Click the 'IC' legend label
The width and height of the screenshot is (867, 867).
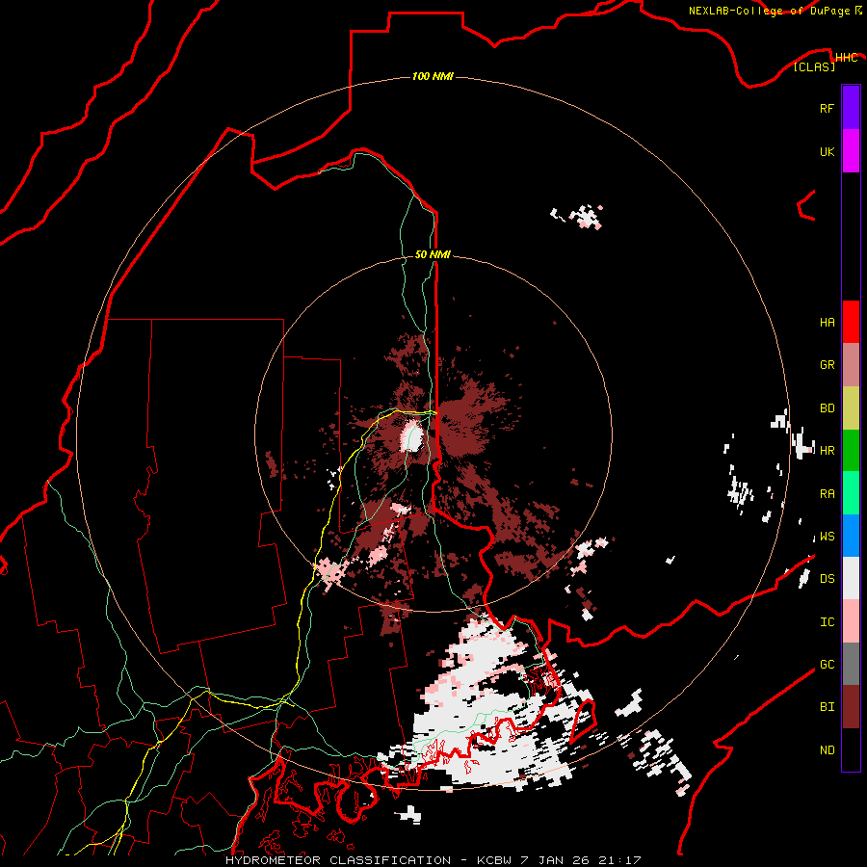(827, 622)
